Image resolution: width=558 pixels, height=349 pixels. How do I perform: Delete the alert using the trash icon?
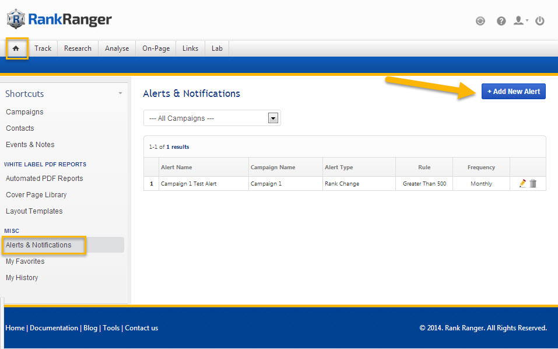[533, 183]
